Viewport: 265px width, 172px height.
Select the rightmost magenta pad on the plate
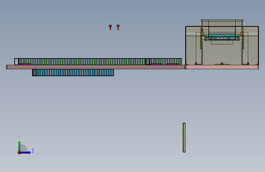[x=172, y=64]
